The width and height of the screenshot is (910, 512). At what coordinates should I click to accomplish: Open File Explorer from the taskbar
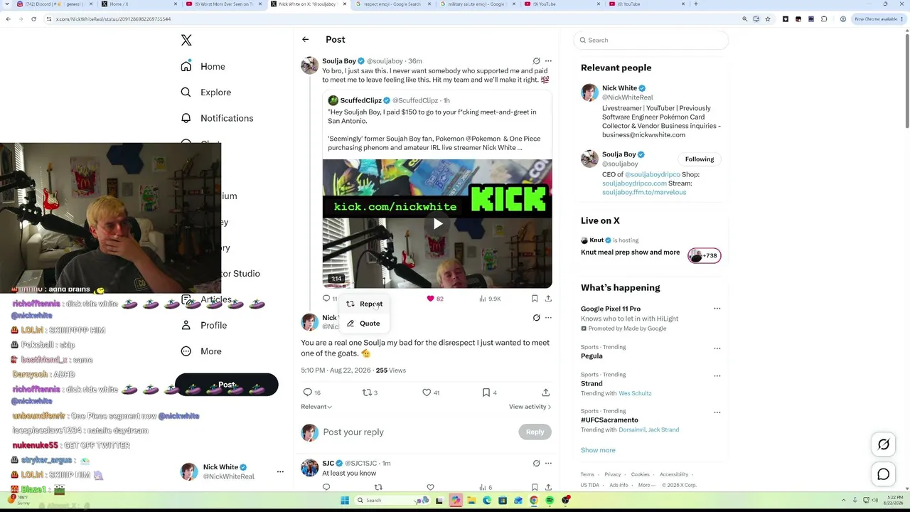471,501
